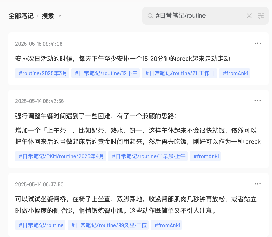Select #fromAnki tag on 06:42:56 note

tap(205, 156)
